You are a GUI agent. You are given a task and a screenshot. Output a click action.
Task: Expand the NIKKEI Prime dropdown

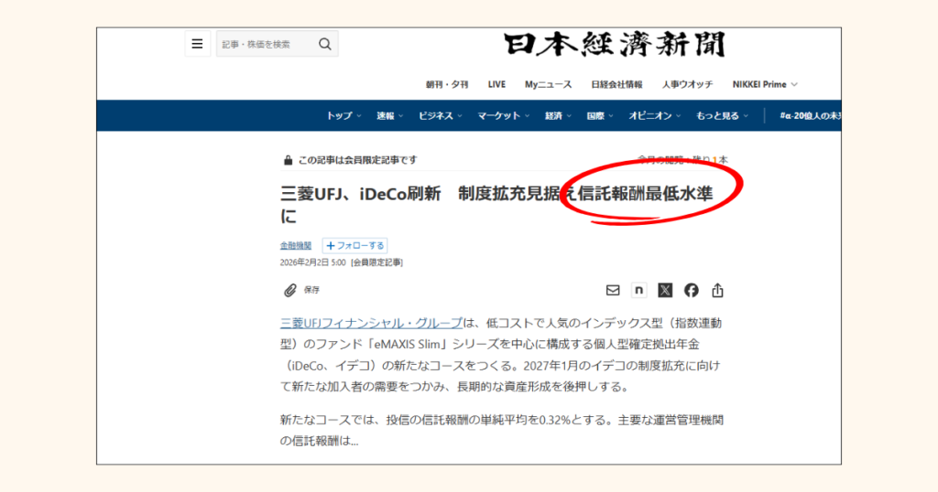(765, 84)
